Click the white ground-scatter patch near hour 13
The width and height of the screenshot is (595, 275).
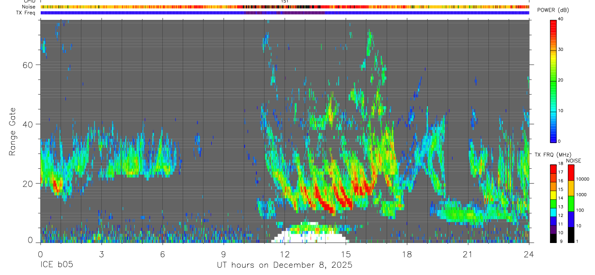[309, 235]
